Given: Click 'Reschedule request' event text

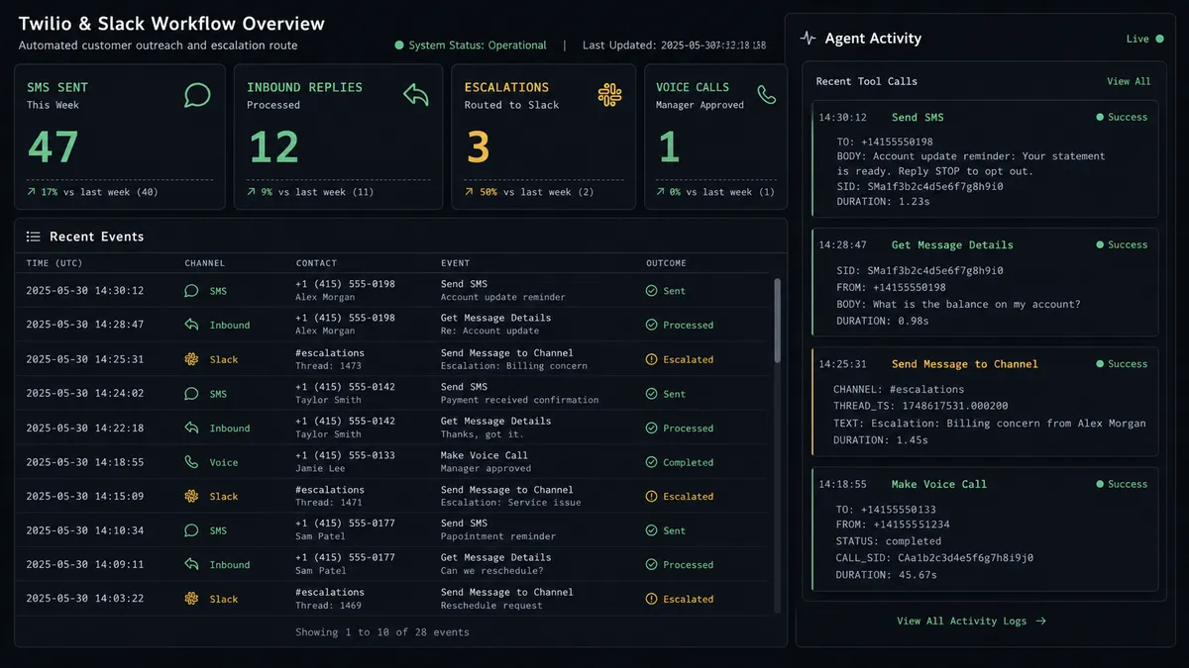Looking at the screenshot, I should coord(492,605).
